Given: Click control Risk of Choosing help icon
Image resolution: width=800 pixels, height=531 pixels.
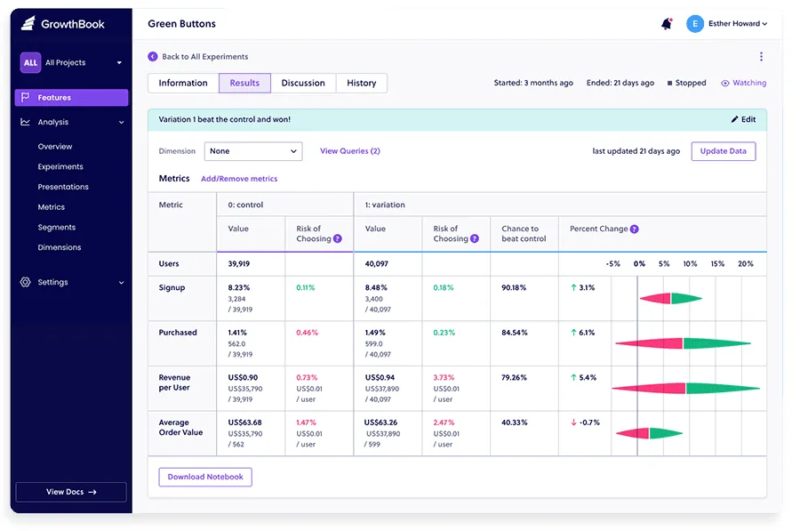Looking at the screenshot, I should pos(337,238).
